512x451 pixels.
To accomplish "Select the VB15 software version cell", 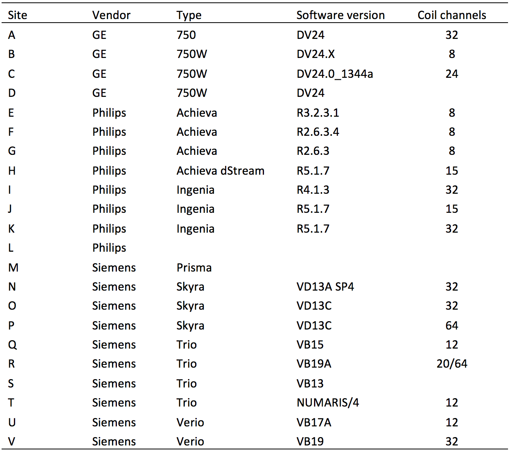I will coord(310,345).
